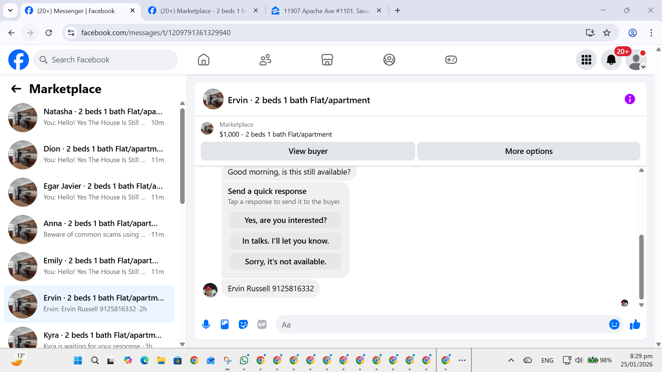Open conversation information icon

(630, 99)
